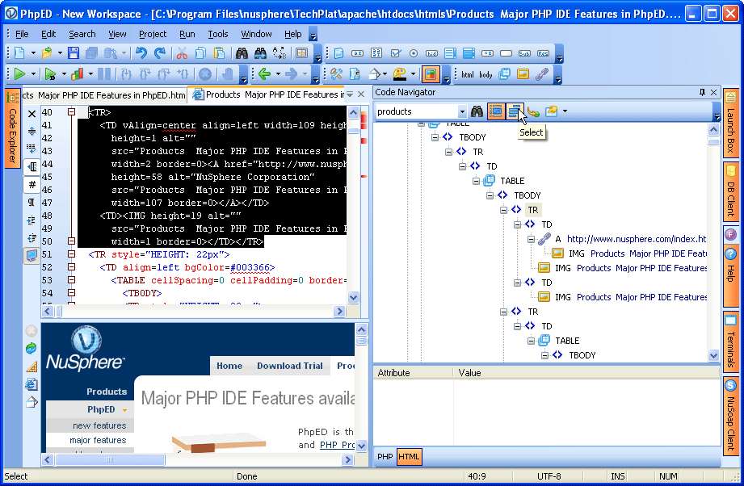Collapse code fold at line 40
This screenshot has height=486, width=744.
coord(71,112)
